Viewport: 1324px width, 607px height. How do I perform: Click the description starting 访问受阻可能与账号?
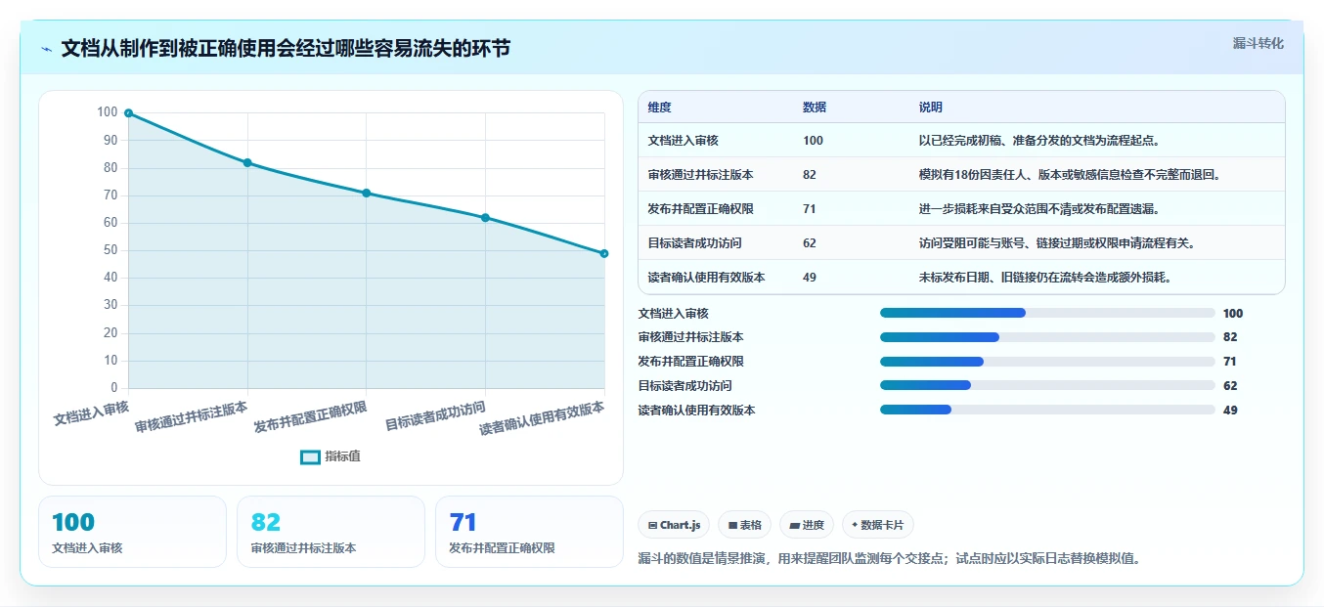(1056, 243)
